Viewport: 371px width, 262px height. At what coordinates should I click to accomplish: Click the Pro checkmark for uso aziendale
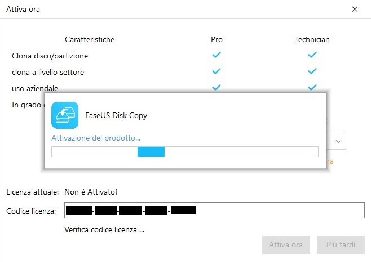click(x=217, y=87)
